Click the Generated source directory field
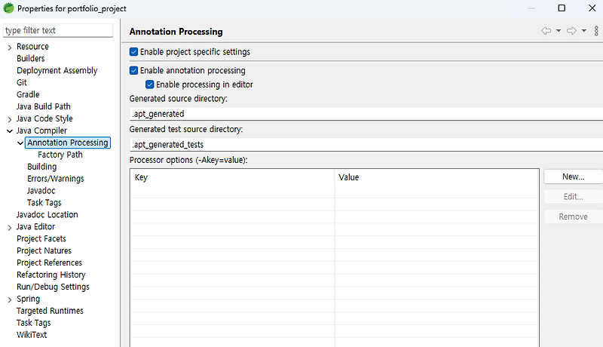 point(366,114)
